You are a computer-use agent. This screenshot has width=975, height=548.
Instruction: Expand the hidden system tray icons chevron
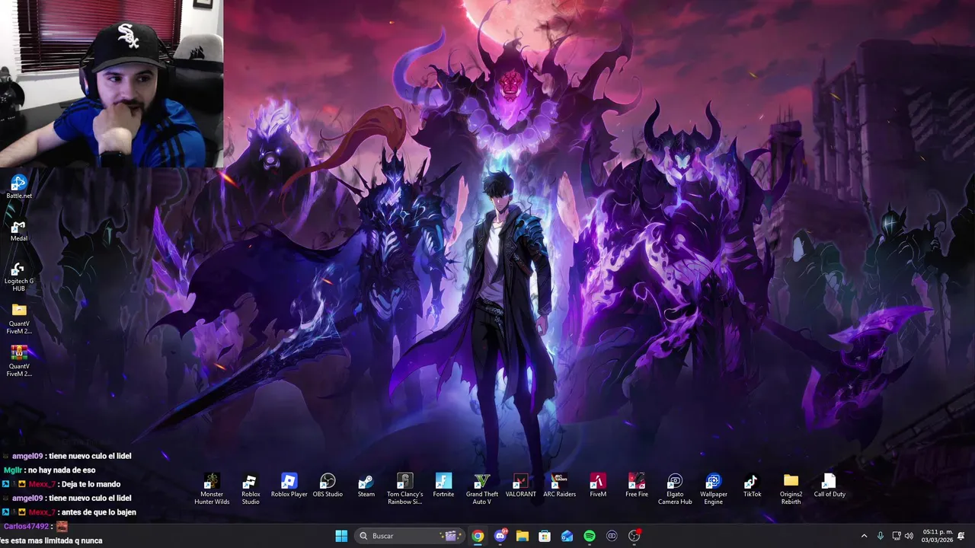click(x=864, y=536)
